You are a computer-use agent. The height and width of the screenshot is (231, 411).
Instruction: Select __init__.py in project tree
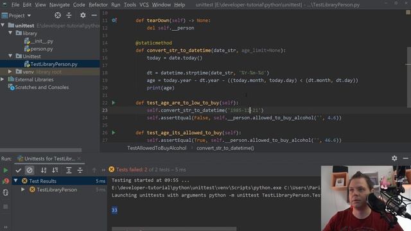click(39, 41)
